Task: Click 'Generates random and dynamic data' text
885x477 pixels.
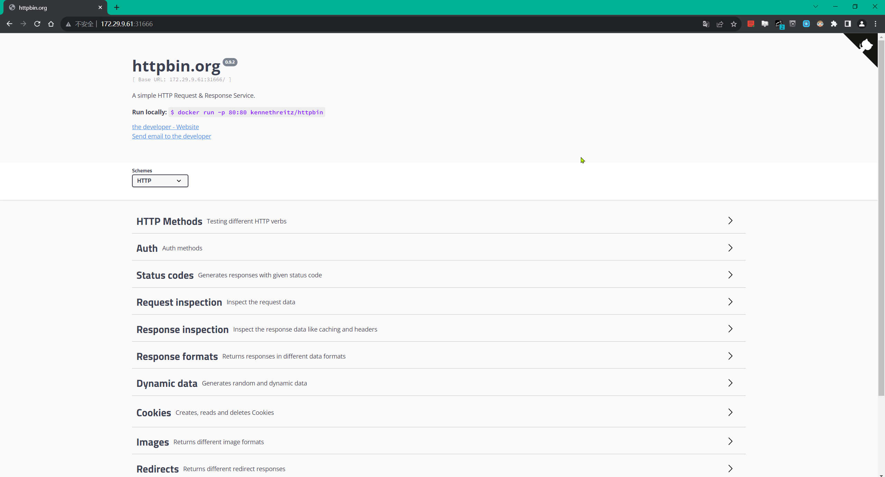Action: tap(254, 383)
